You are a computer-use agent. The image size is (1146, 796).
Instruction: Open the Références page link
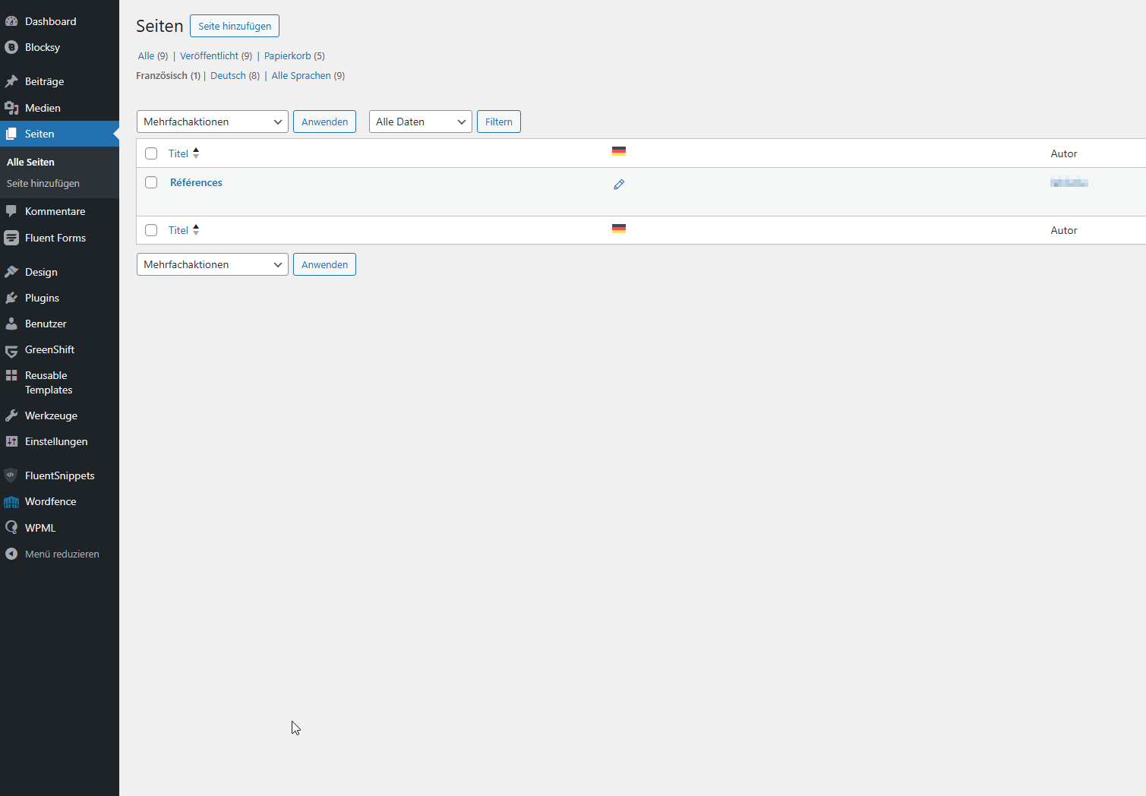[196, 182]
